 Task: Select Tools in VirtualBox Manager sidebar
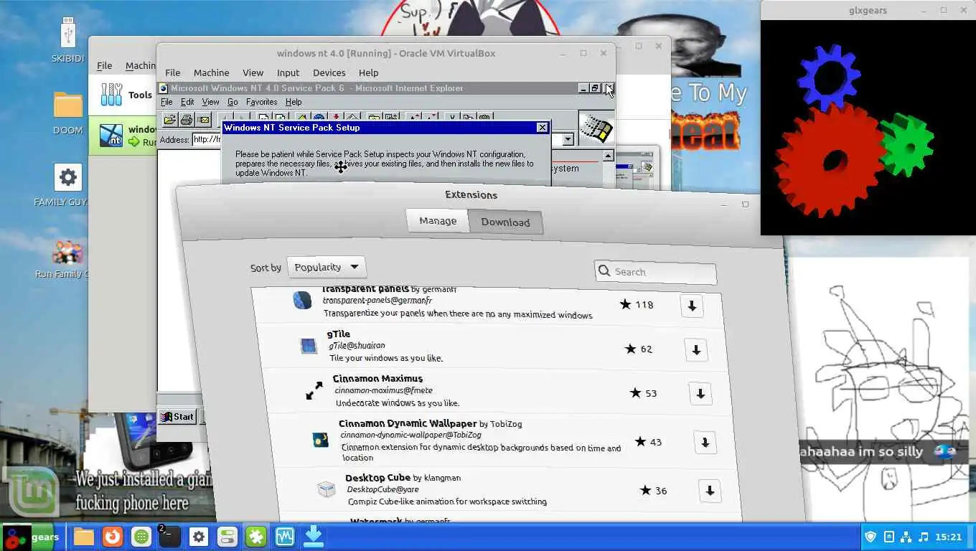[x=127, y=95]
